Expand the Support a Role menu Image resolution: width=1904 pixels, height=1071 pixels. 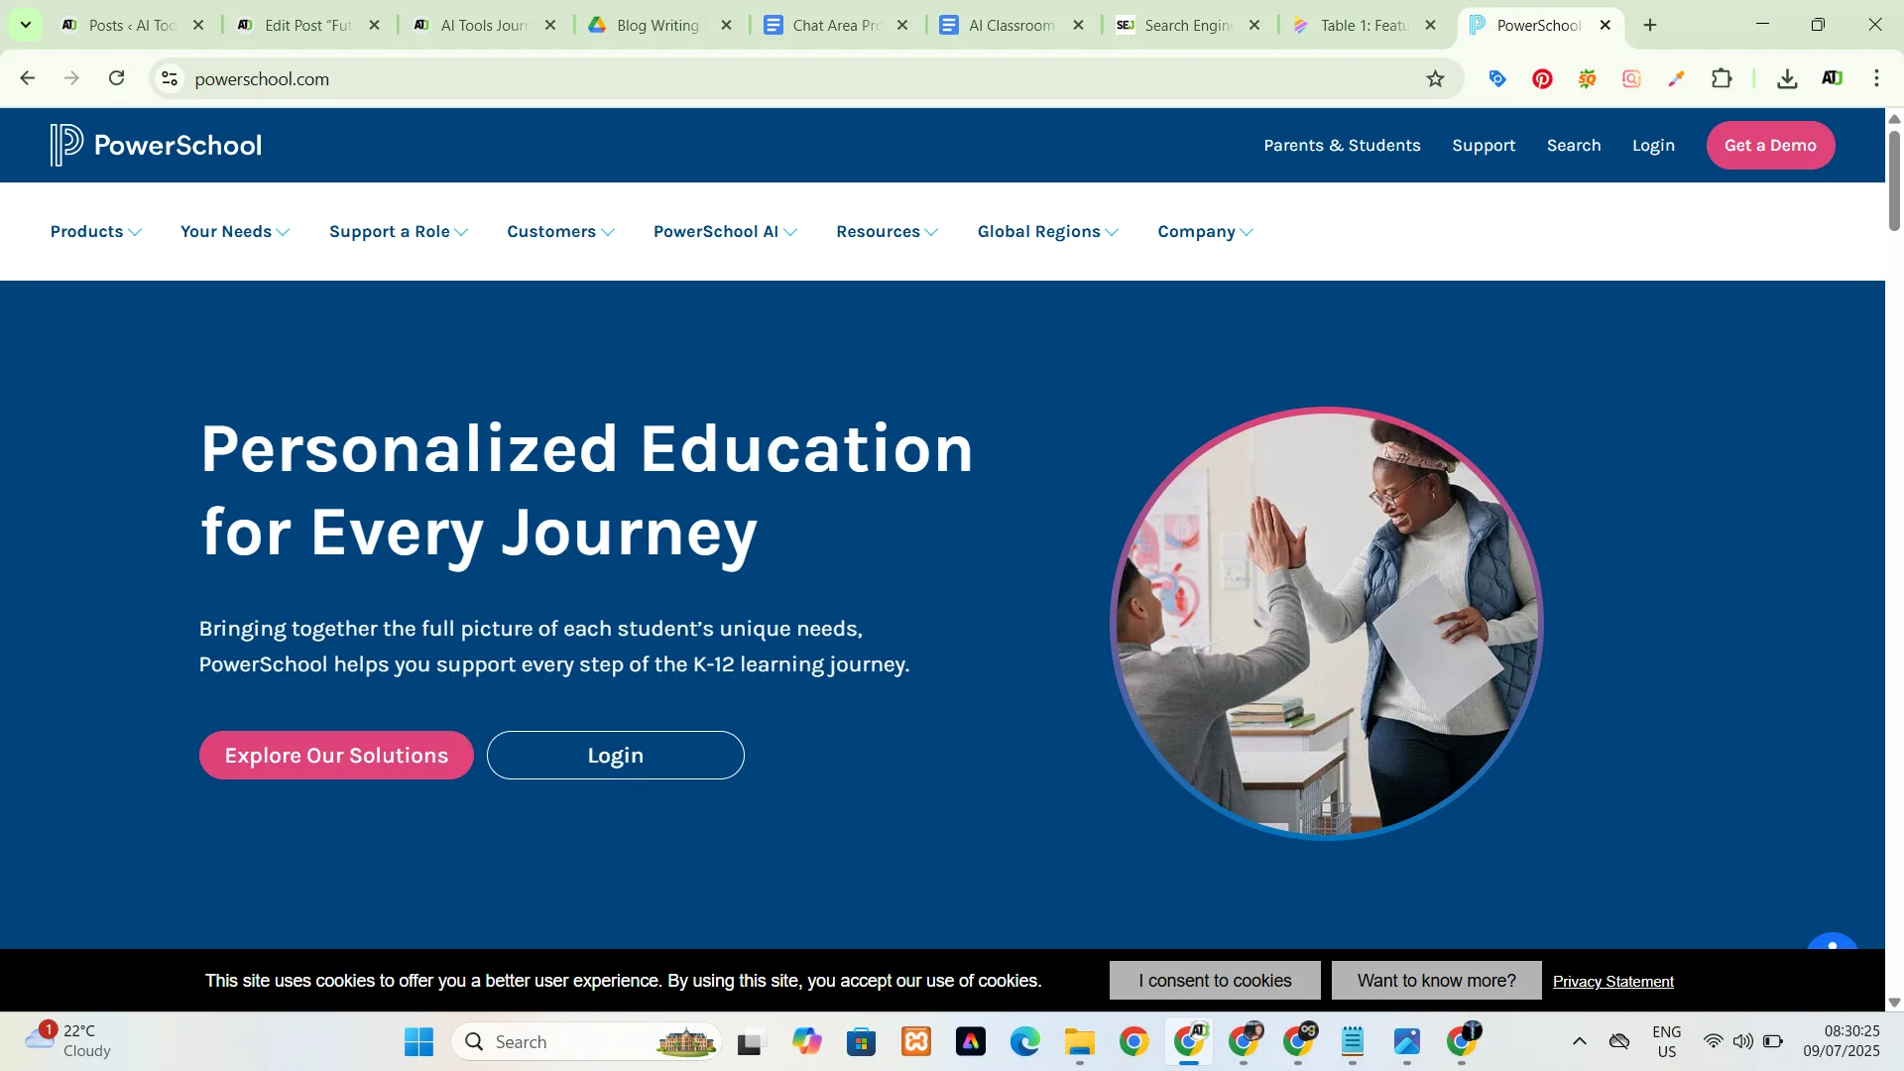coord(399,231)
